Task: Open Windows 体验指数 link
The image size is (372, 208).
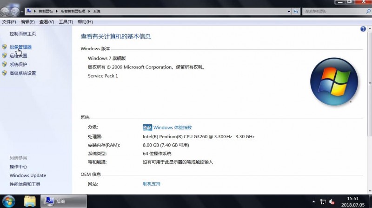Action: pos(173,127)
